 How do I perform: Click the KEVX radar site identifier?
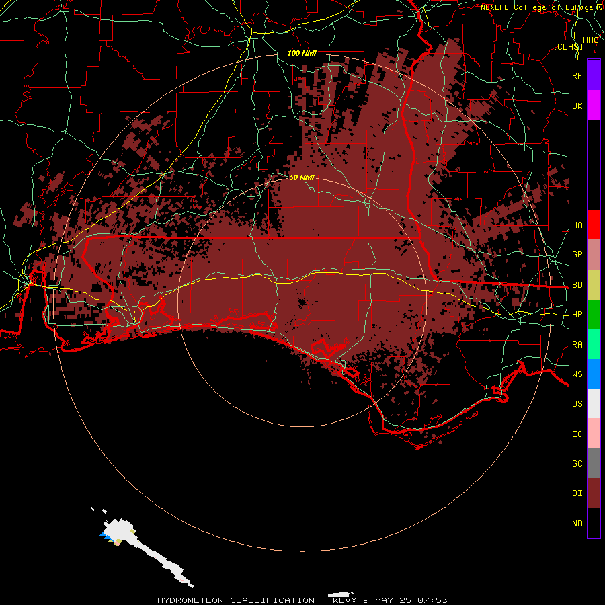346,600
